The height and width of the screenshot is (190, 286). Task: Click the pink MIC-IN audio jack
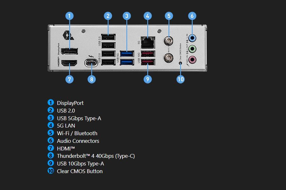(192, 59)
